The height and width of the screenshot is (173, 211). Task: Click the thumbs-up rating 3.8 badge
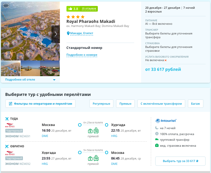pyautogui.click(x=73, y=9)
